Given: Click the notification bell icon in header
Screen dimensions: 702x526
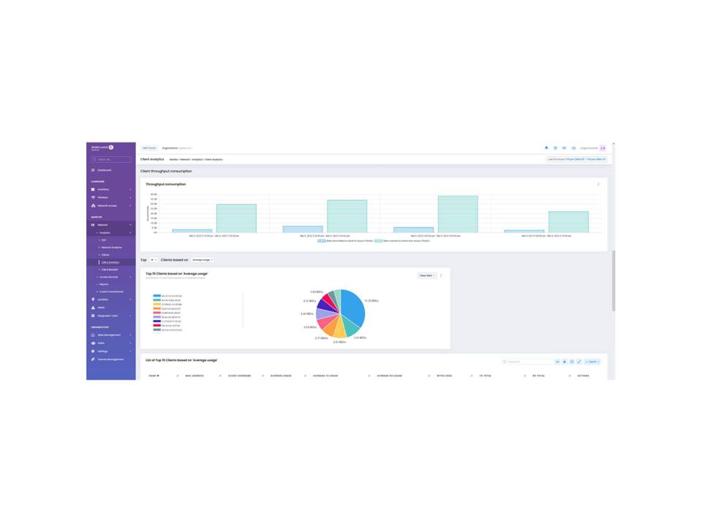Looking at the screenshot, I should point(546,148).
